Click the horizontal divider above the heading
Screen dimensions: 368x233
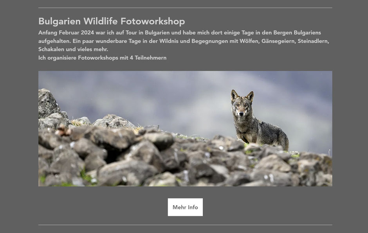(185, 8)
